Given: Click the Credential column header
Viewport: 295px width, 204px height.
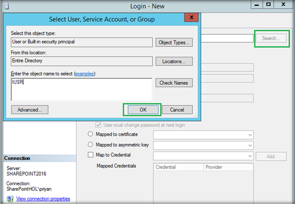Looking at the screenshot, I should coord(179,167).
